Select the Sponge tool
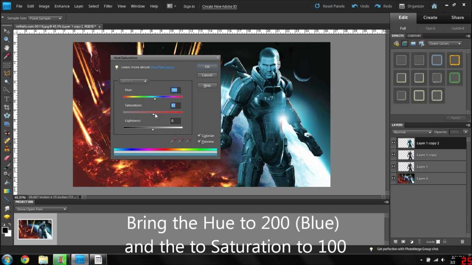This screenshot has width=472, height=265. click(7, 217)
